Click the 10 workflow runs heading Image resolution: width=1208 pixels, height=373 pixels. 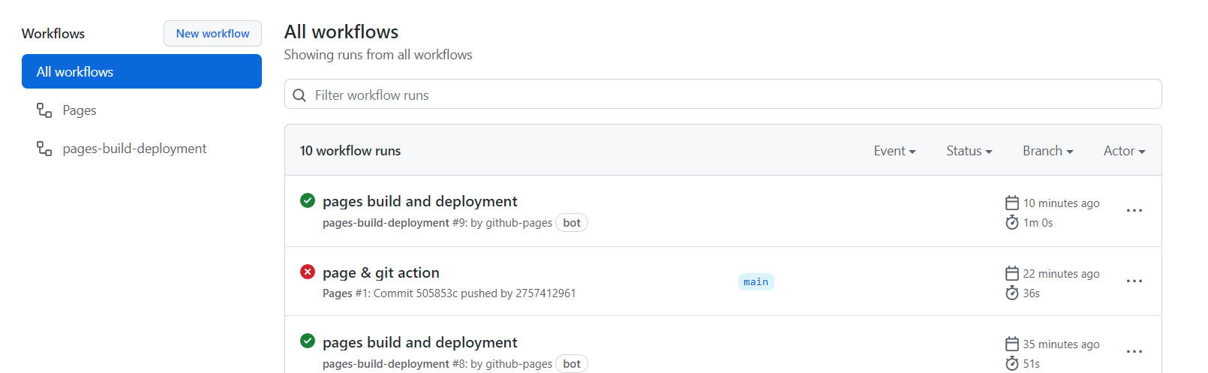coord(350,151)
